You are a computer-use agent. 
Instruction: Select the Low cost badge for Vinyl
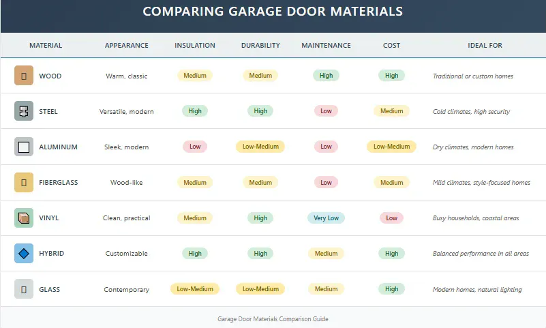click(x=391, y=218)
